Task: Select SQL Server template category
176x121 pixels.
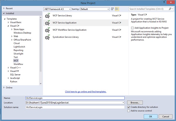Action: 15,75
